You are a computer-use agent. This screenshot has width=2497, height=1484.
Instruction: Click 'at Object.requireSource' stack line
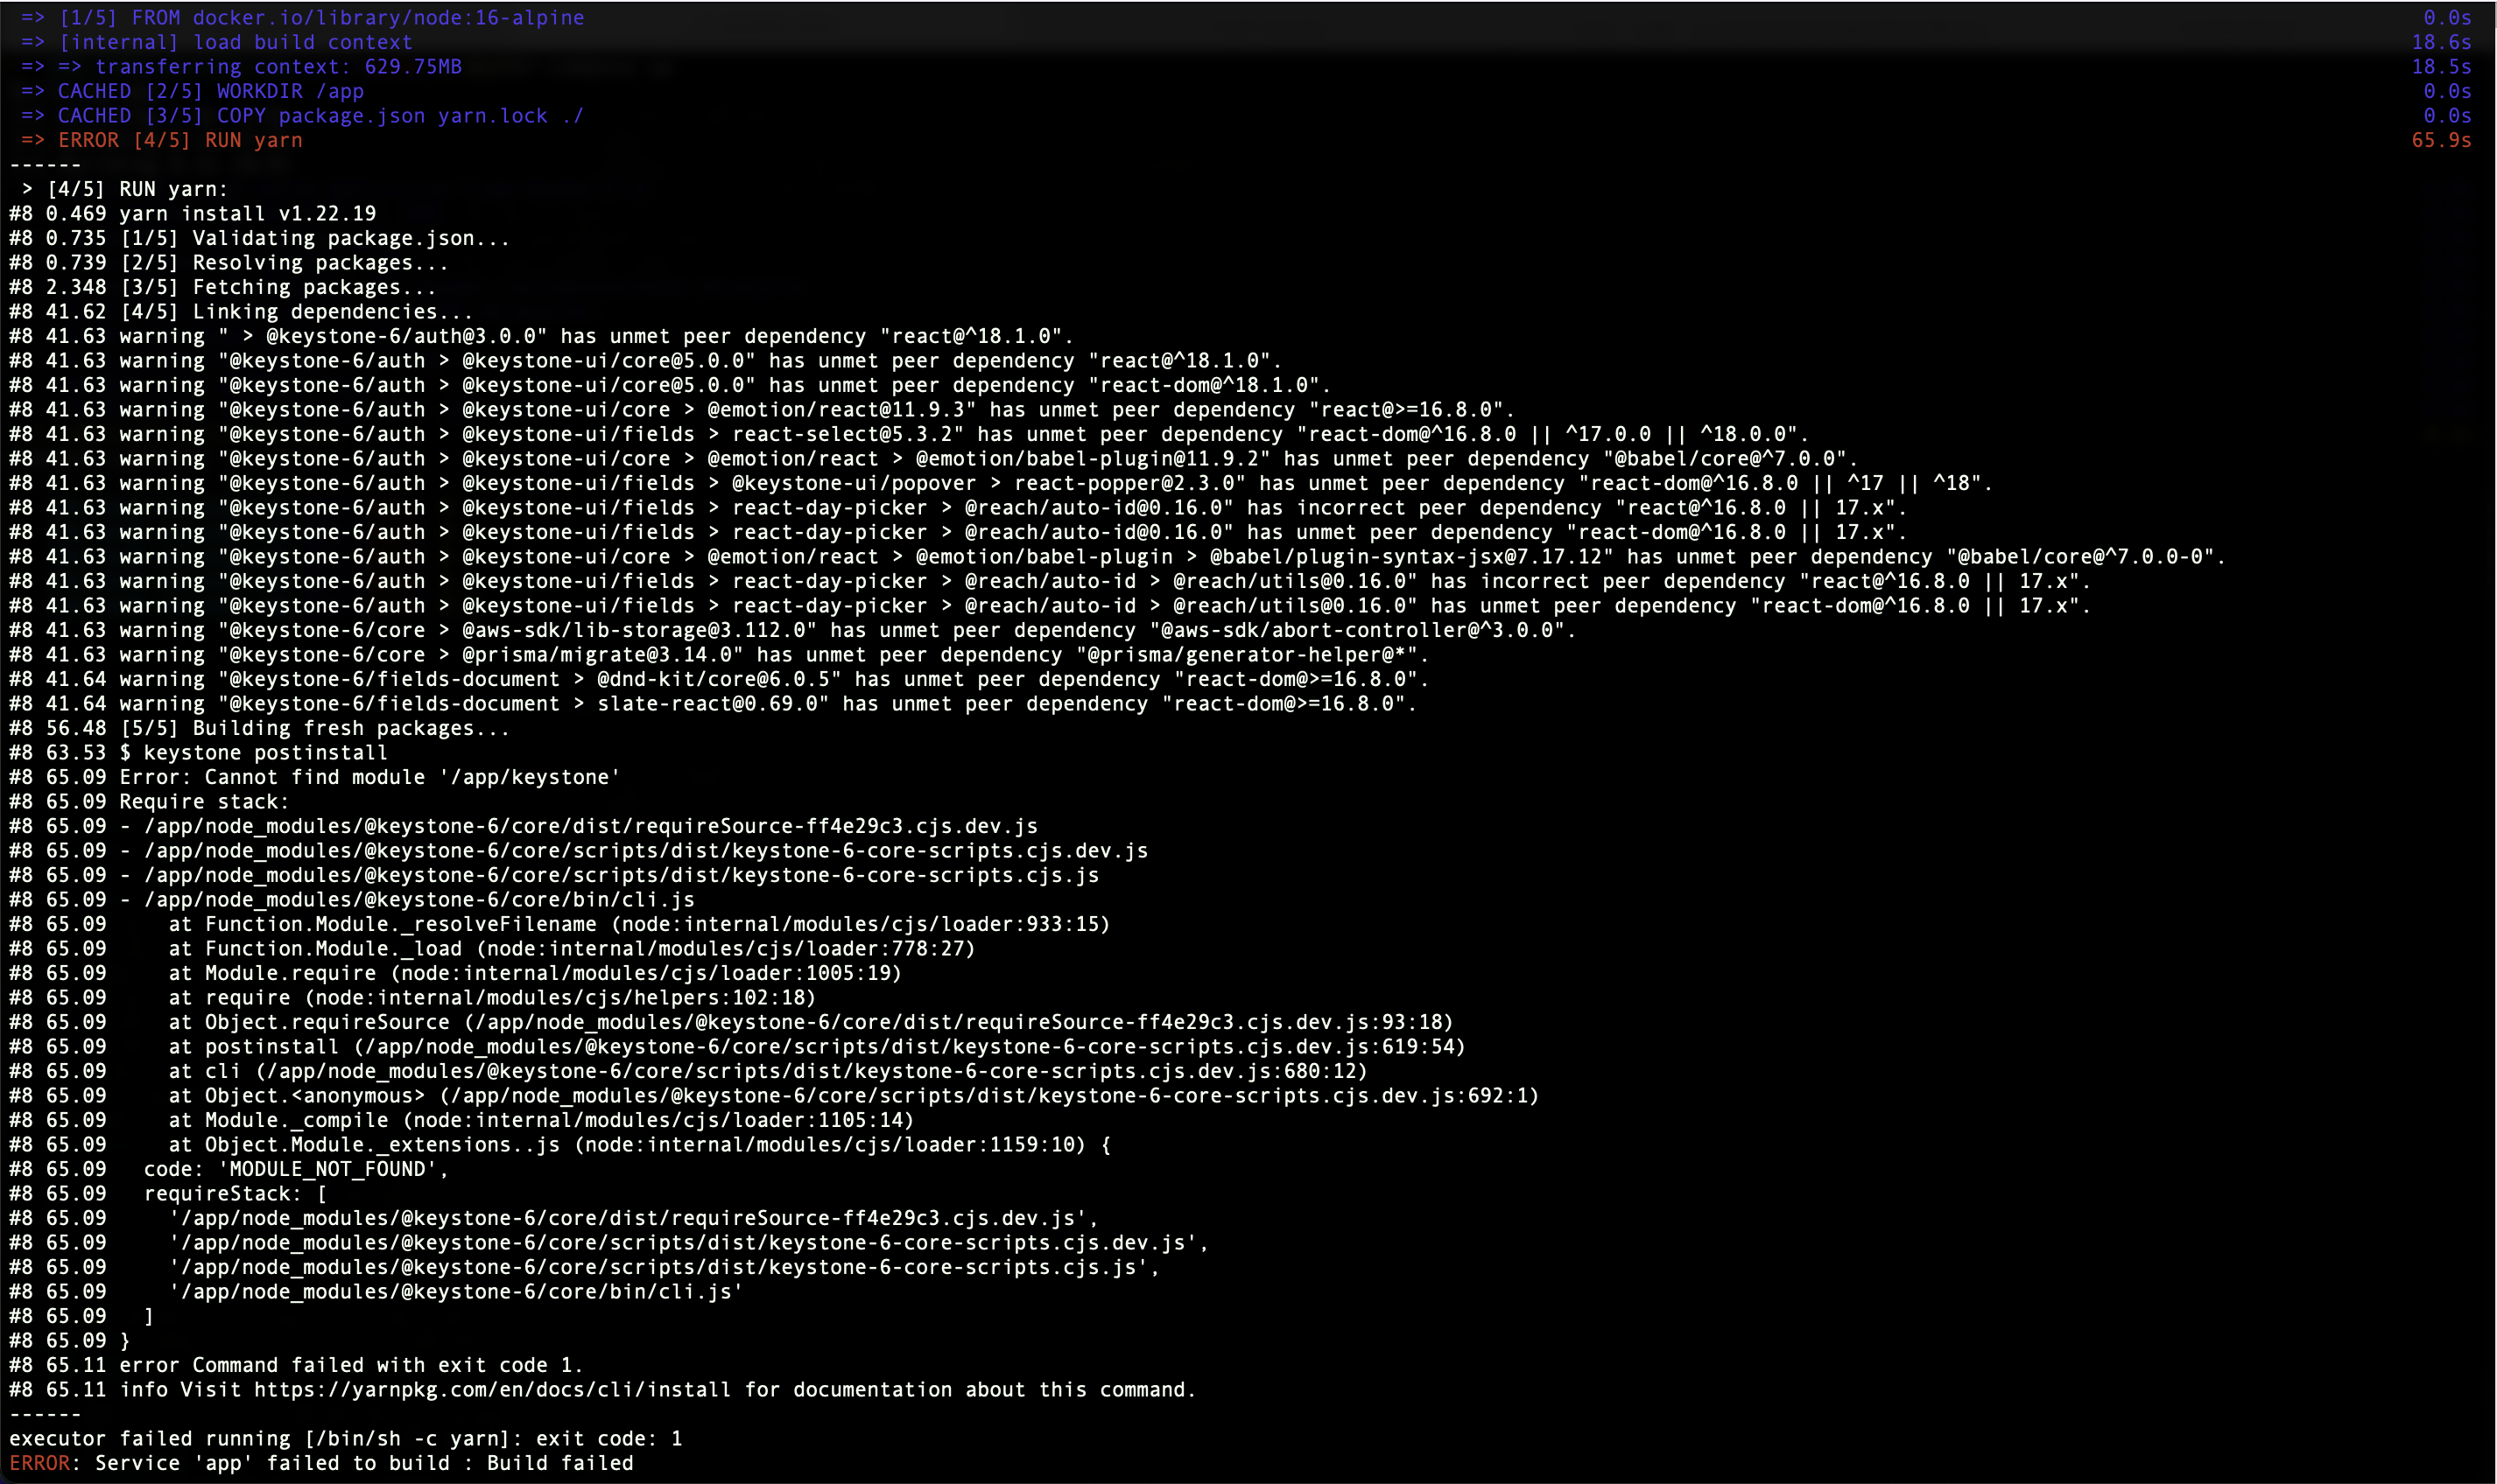tap(731, 1022)
